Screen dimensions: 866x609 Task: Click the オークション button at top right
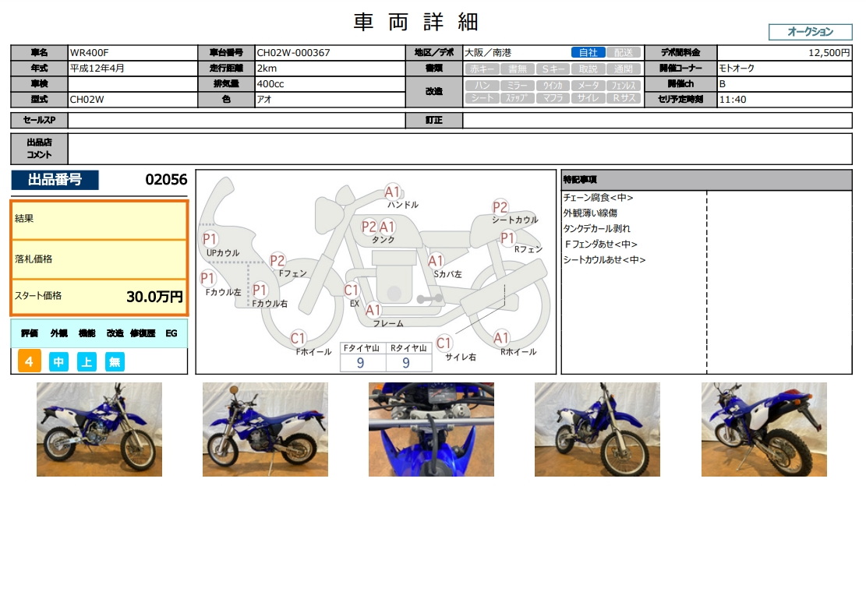click(x=810, y=32)
